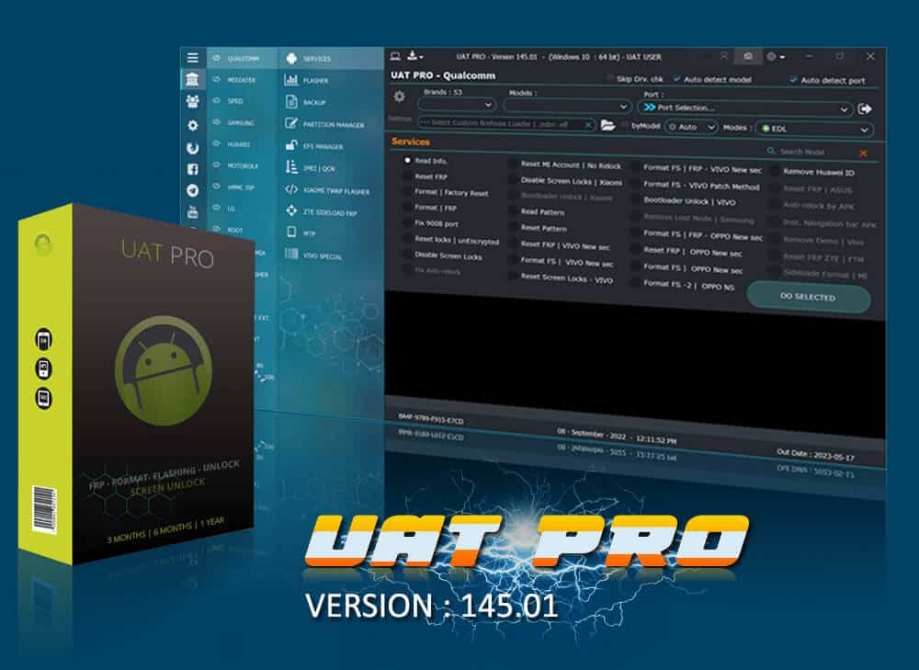The width and height of the screenshot is (919, 670).
Task: Click the port connect arrow icon
Action: 865,109
